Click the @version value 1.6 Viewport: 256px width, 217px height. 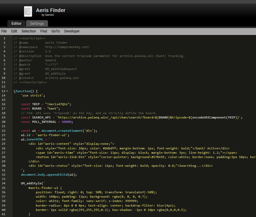pyautogui.click(x=48, y=51)
